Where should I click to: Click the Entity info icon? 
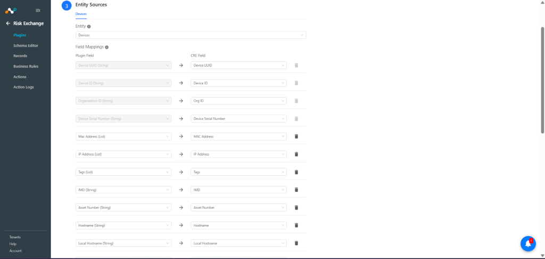coord(89,27)
